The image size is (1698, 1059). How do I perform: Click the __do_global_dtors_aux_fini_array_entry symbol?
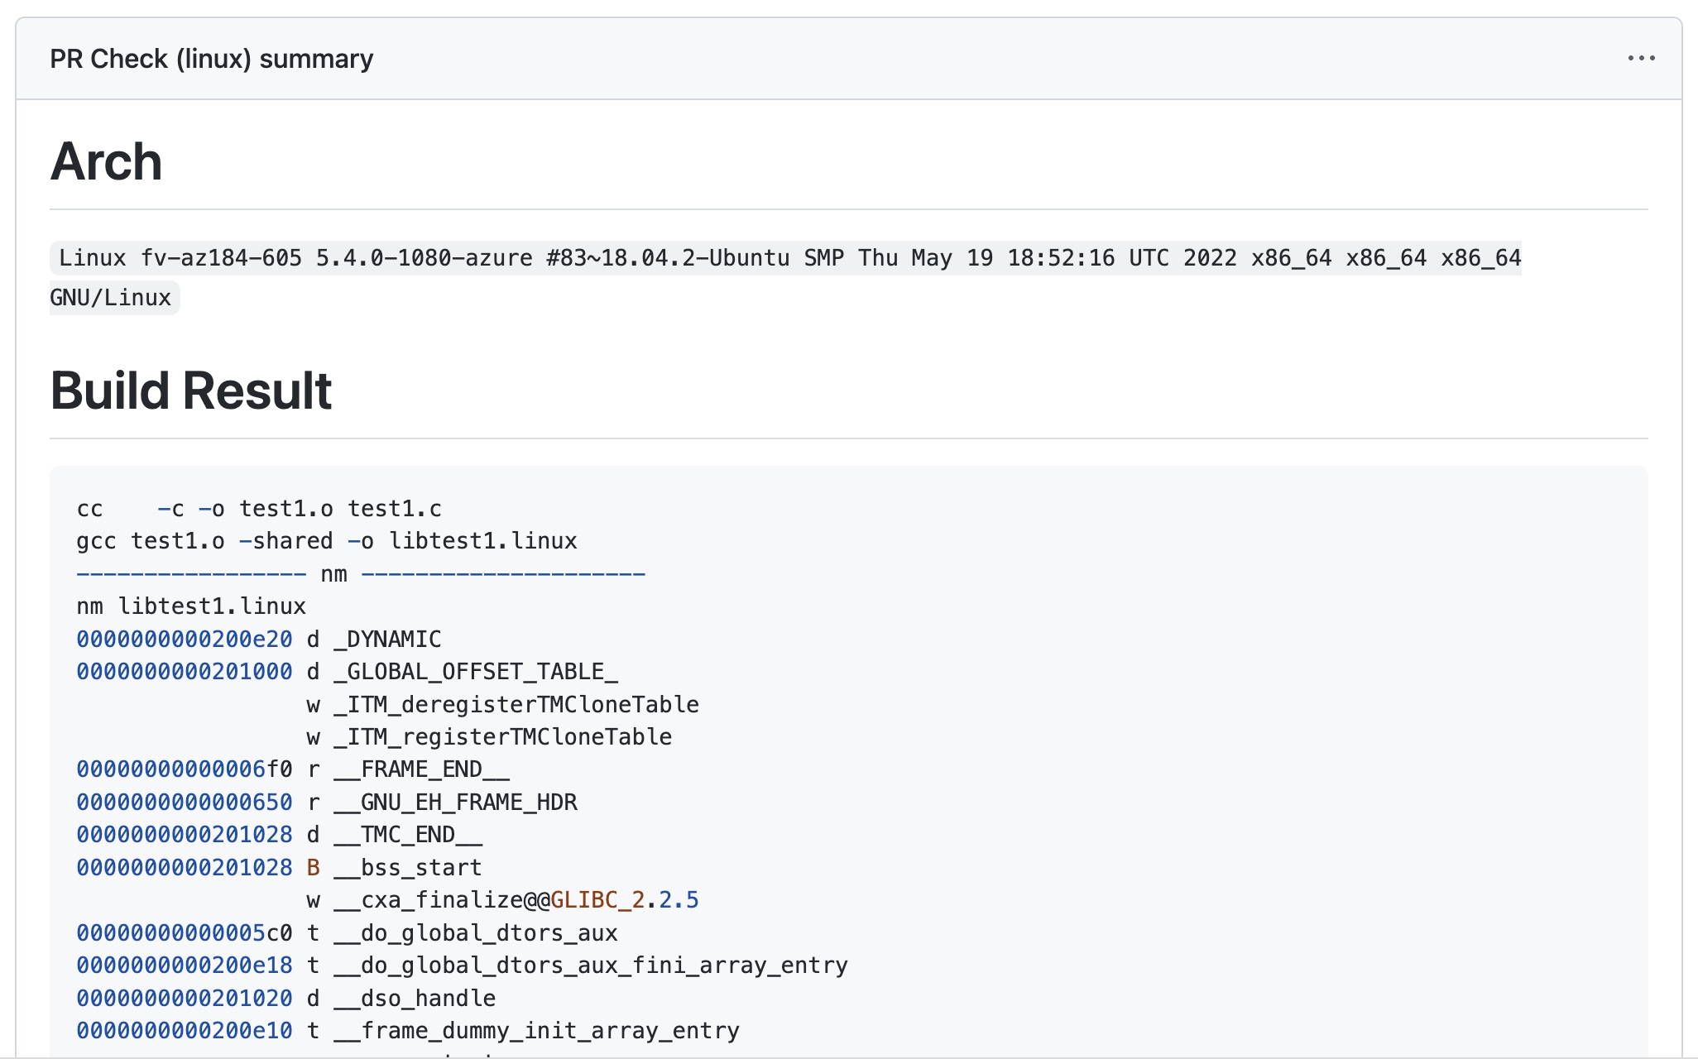(590, 966)
